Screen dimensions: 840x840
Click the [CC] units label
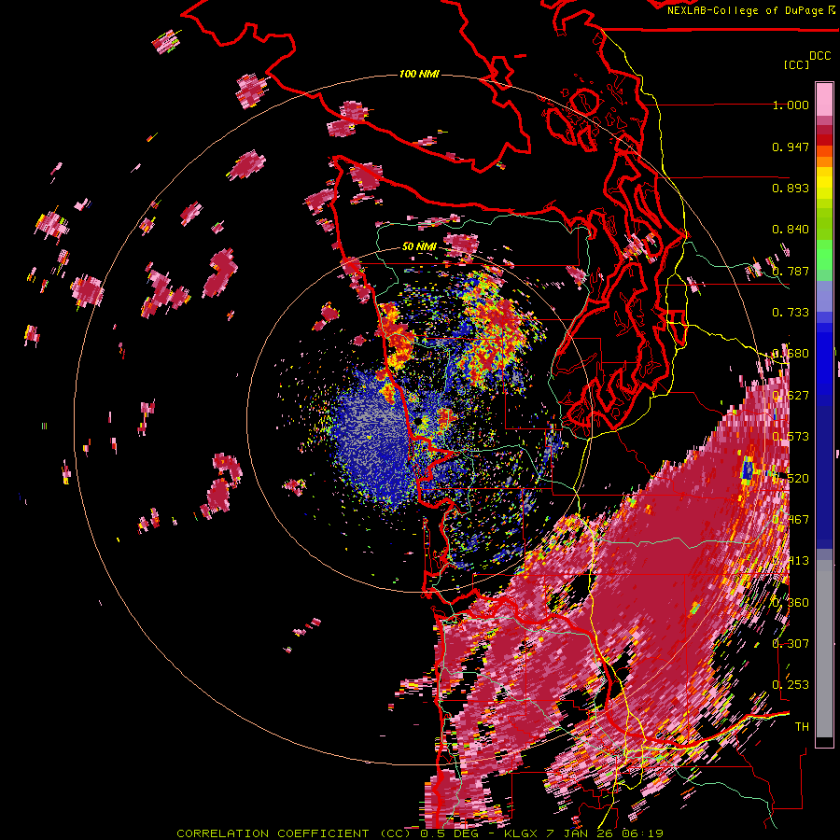point(796,64)
